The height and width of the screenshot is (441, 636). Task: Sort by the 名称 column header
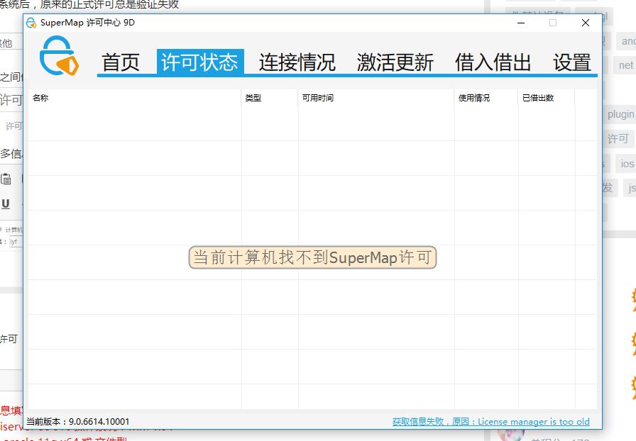(135, 98)
